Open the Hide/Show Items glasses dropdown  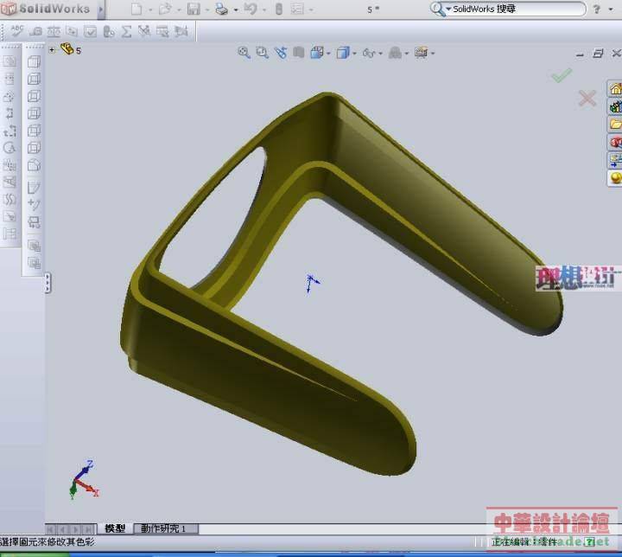pos(370,53)
